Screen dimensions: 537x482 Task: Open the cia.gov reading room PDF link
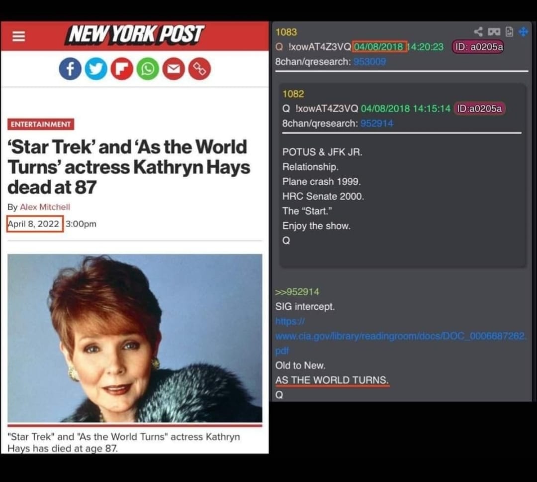pyautogui.click(x=401, y=336)
